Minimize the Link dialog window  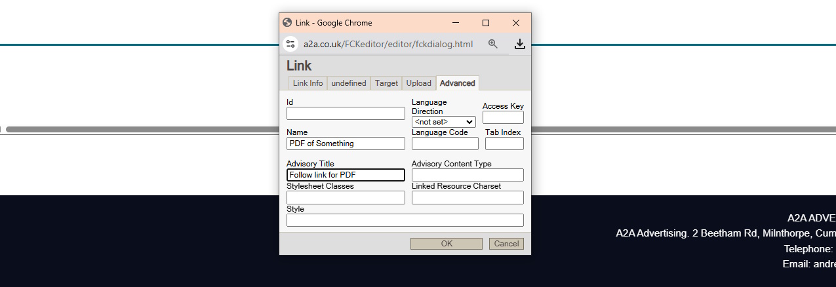pos(456,23)
